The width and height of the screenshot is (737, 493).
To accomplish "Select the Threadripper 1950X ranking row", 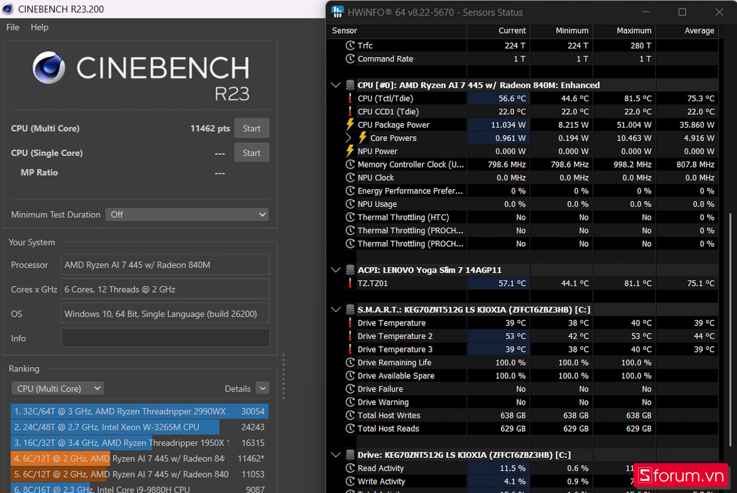I will click(x=139, y=443).
